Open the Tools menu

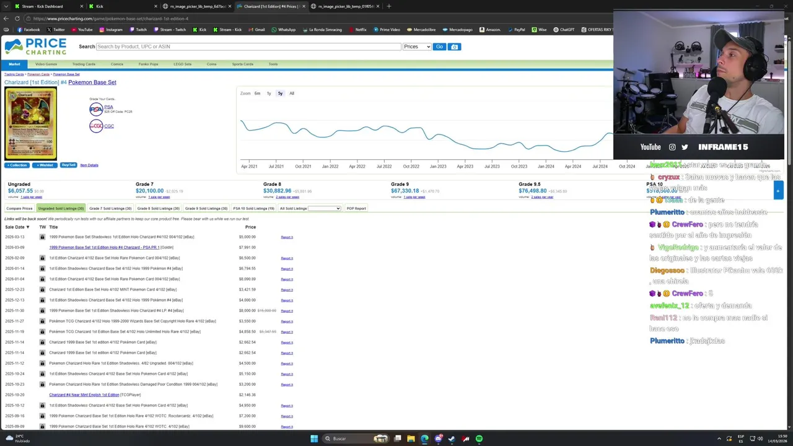[x=273, y=64]
